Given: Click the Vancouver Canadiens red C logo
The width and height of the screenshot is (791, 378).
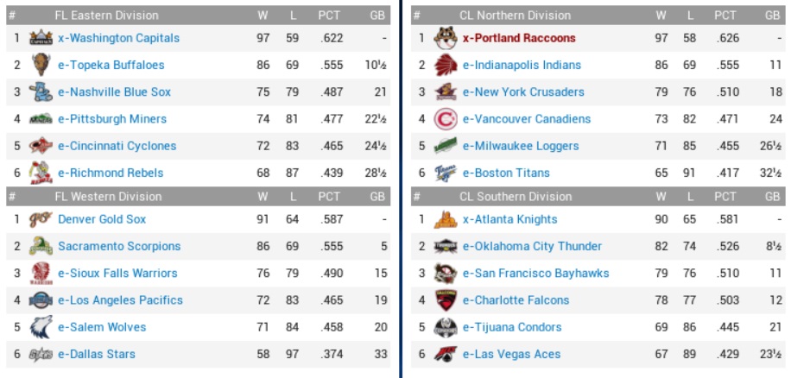Looking at the screenshot, I should 445,119.
